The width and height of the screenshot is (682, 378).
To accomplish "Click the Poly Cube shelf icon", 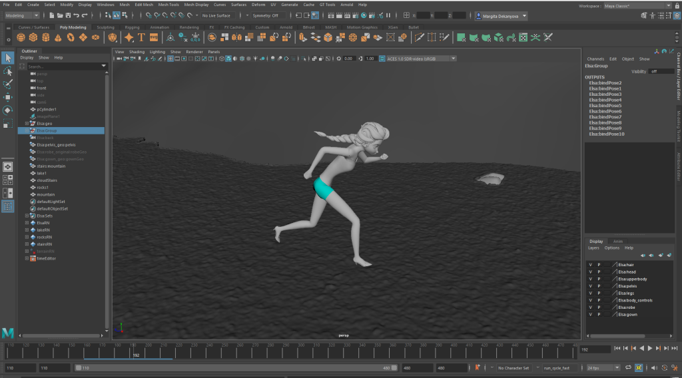I will click(33, 38).
